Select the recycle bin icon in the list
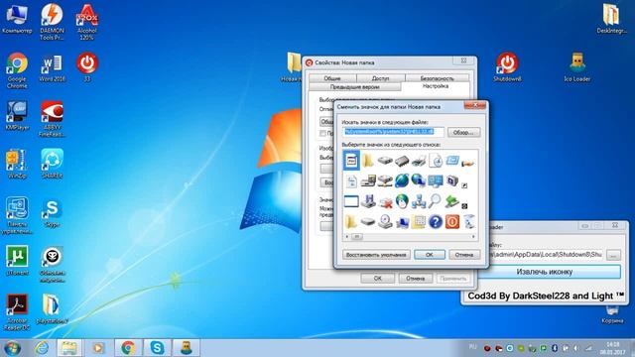Image resolution: width=635 pixels, height=357 pixels. (x=469, y=222)
